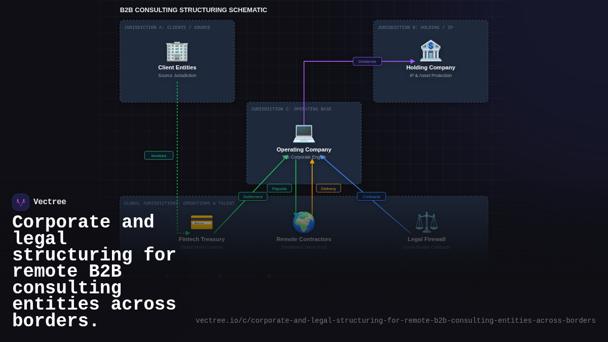Click the Legal Firewall scales icon
The image size is (608, 342).
click(x=426, y=222)
